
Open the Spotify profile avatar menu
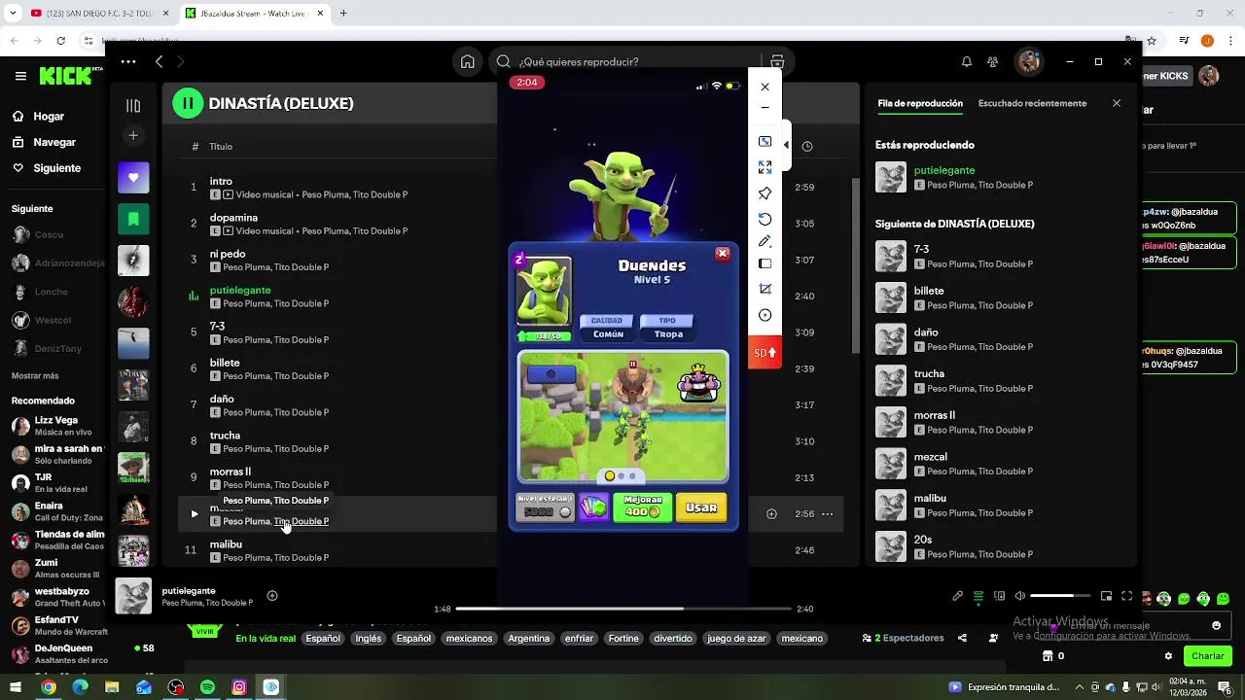[x=1029, y=61]
